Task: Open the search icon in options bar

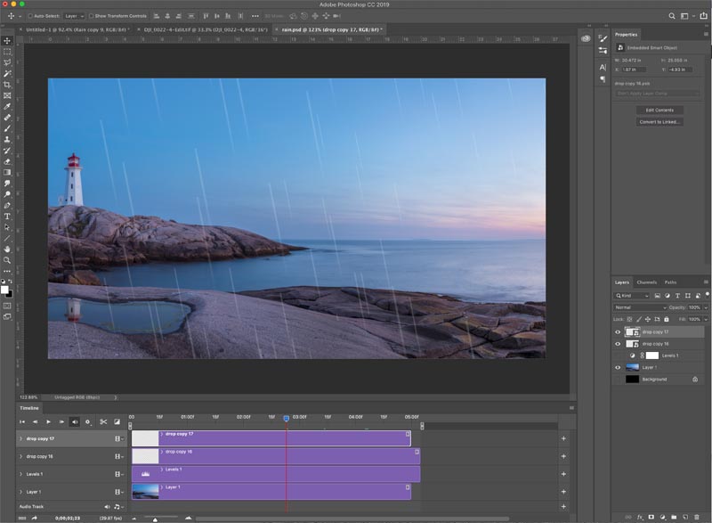Action: pos(672,16)
